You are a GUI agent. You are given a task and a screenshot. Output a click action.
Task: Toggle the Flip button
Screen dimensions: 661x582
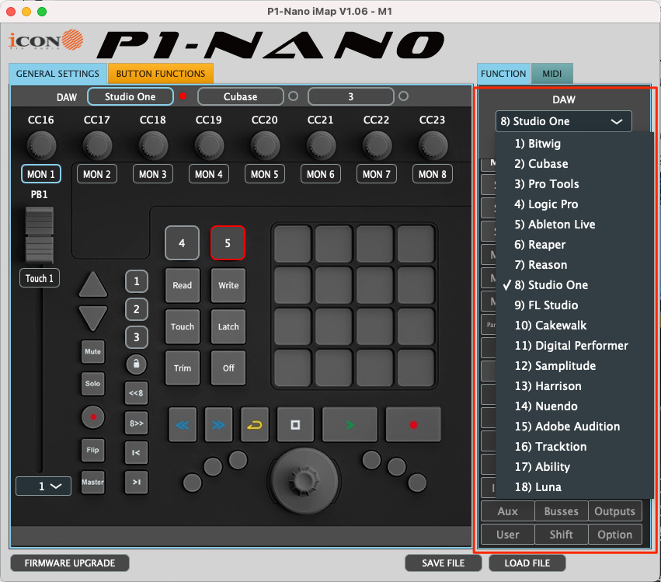[x=92, y=450]
